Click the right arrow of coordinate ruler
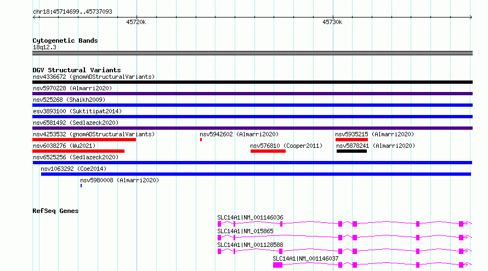 coord(470,18)
